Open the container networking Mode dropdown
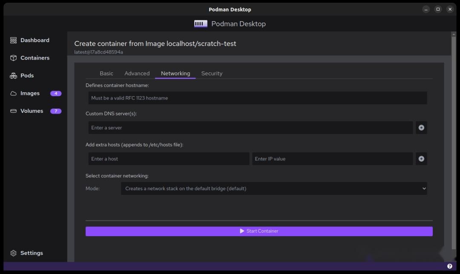Viewport: 460px width, 274px height. (274, 188)
